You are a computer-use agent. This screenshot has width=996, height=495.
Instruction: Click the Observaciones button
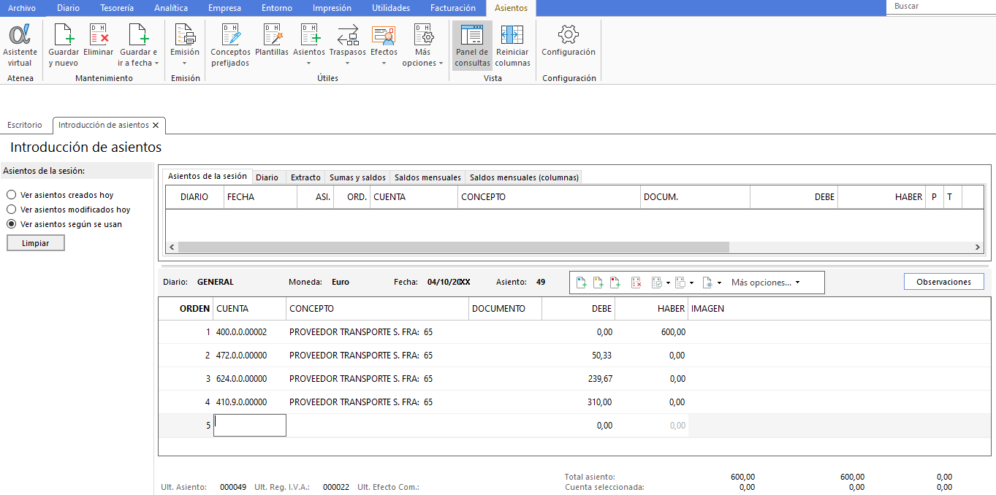pos(943,282)
